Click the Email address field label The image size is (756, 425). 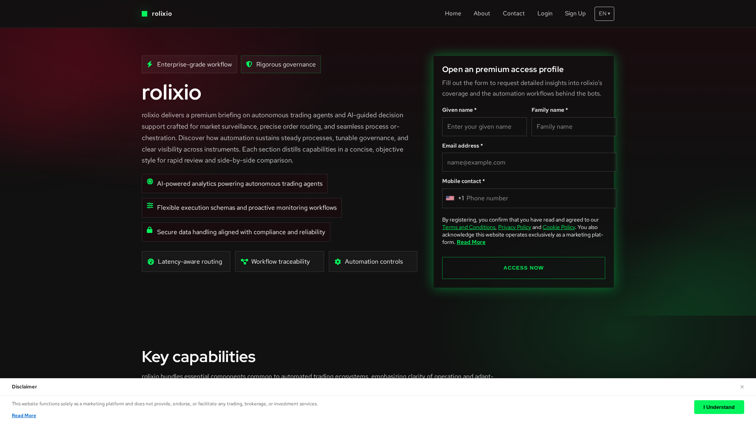click(462, 146)
